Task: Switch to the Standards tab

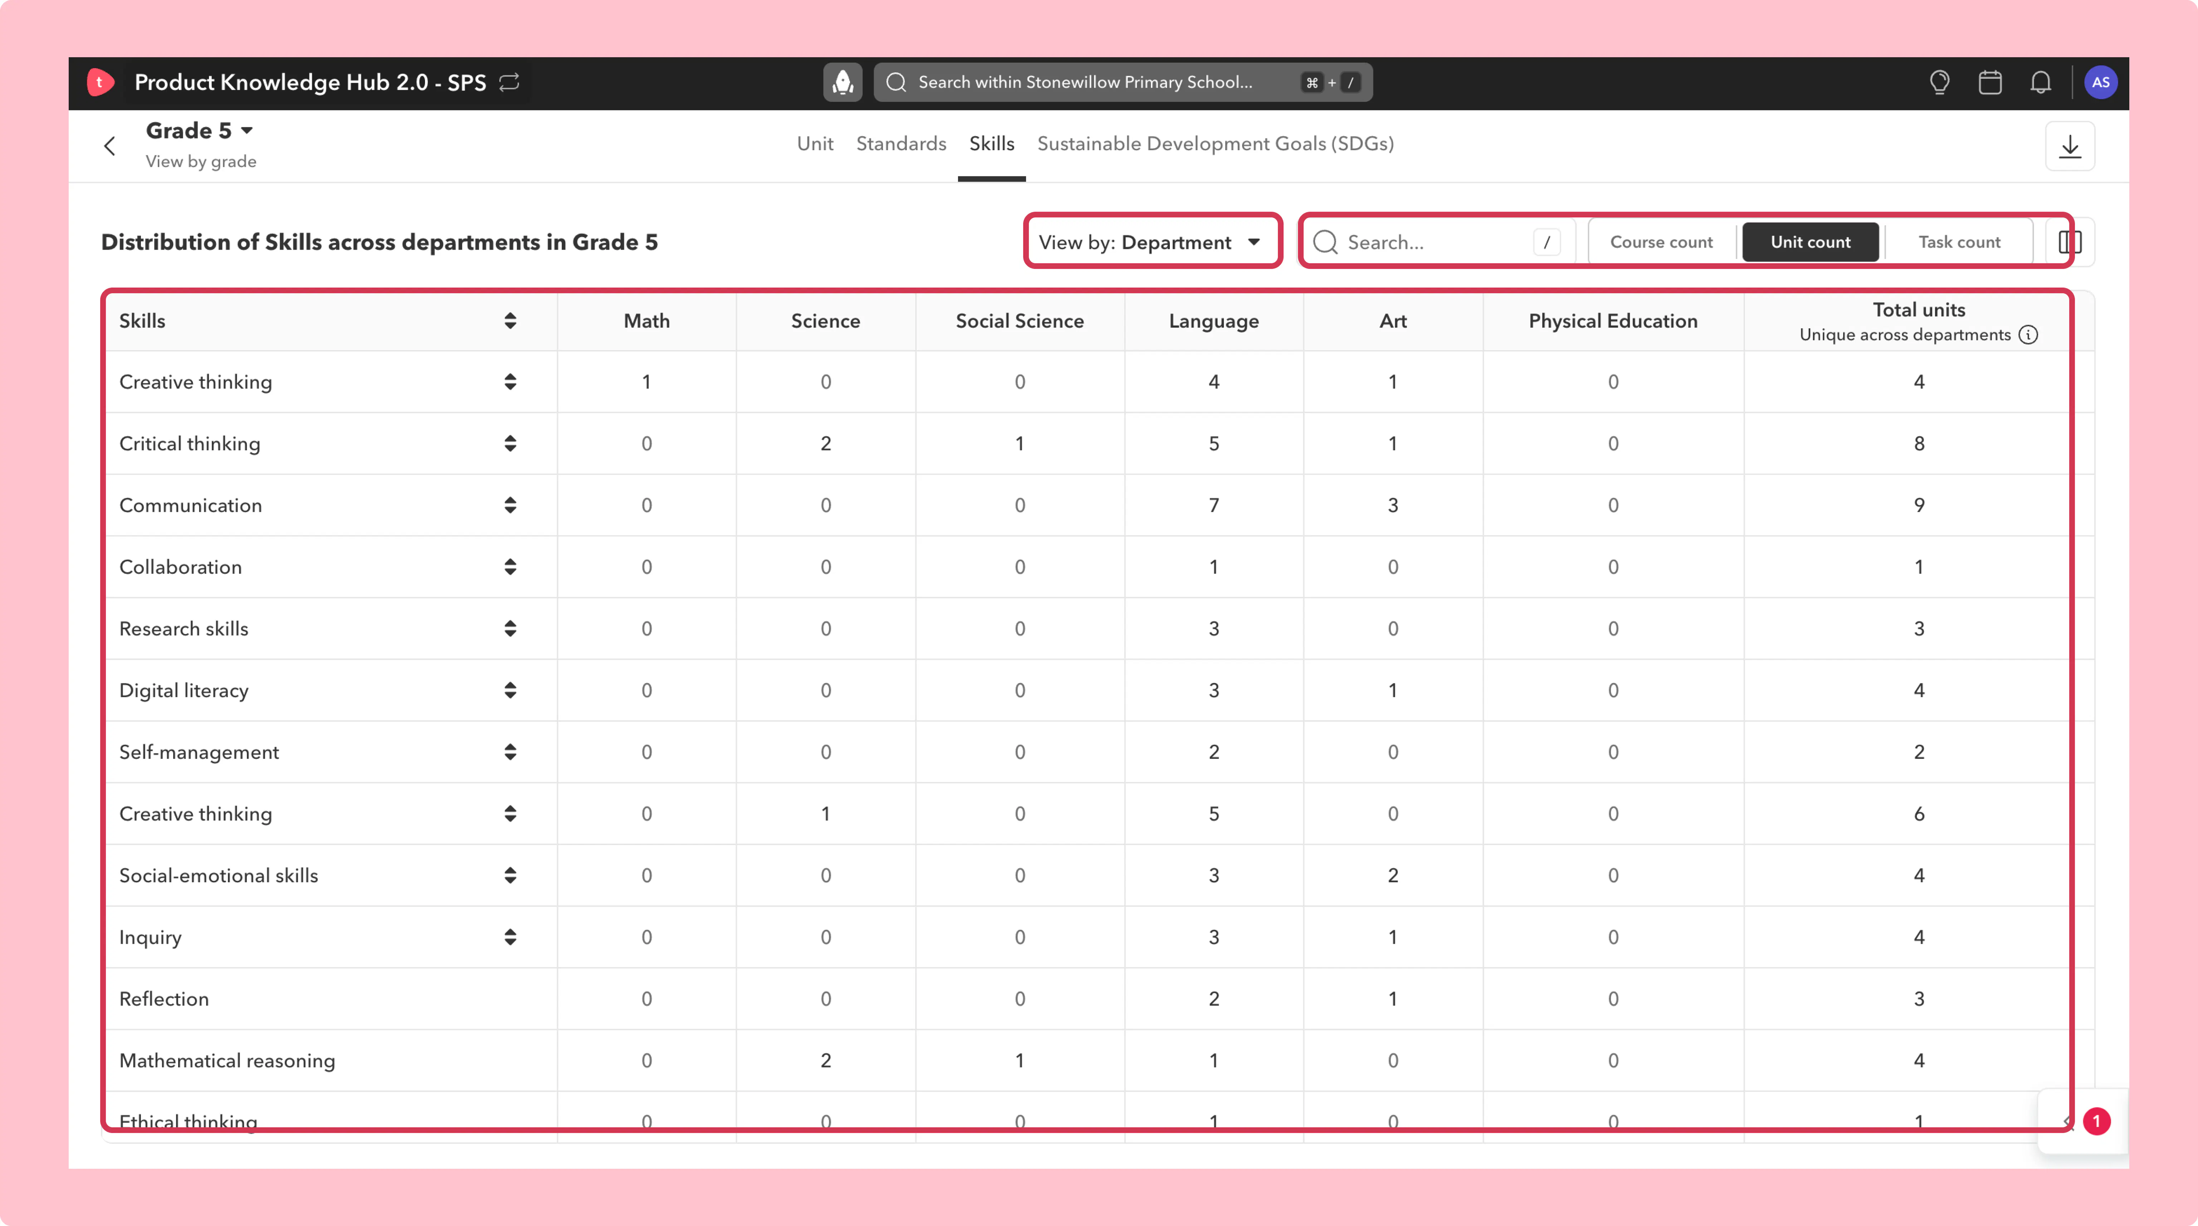Action: coord(901,143)
